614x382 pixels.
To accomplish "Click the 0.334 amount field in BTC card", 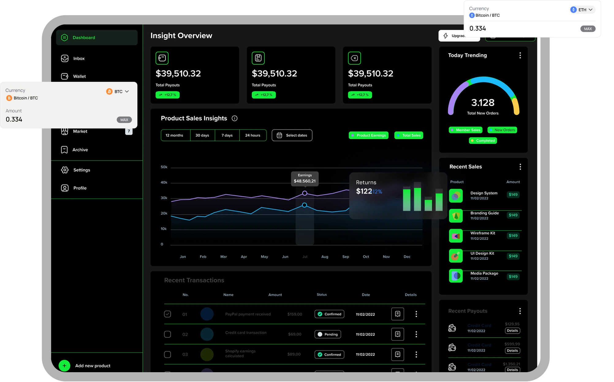I will click(14, 119).
